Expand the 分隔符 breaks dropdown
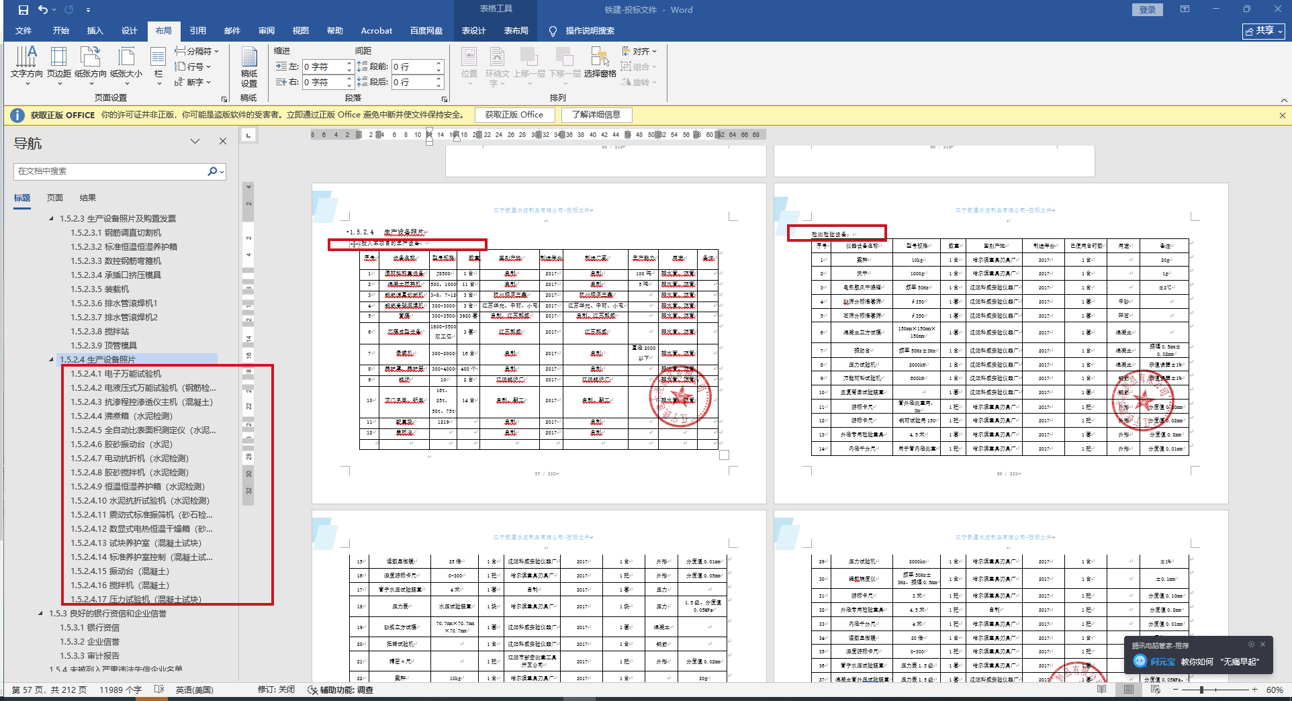This screenshot has height=701, width=1292. 197,51
